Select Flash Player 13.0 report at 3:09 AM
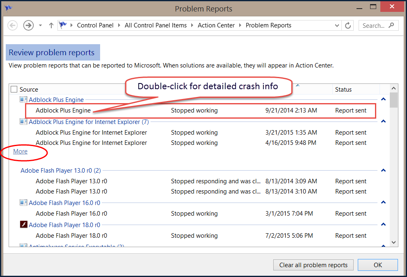The width and height of the screenshot is (407, 277). click(201, 181)
